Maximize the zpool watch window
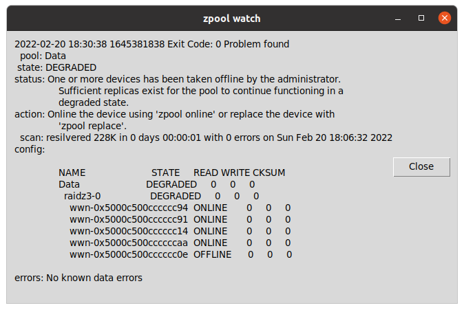Screen dimensions: 464x310 pos(421,19)
